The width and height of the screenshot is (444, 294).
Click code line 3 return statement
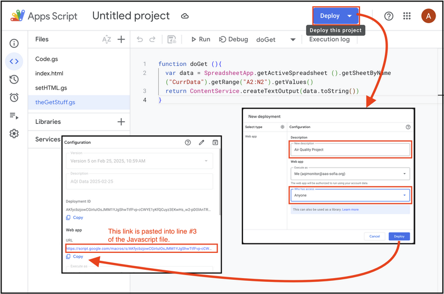[x=262, y=91]
